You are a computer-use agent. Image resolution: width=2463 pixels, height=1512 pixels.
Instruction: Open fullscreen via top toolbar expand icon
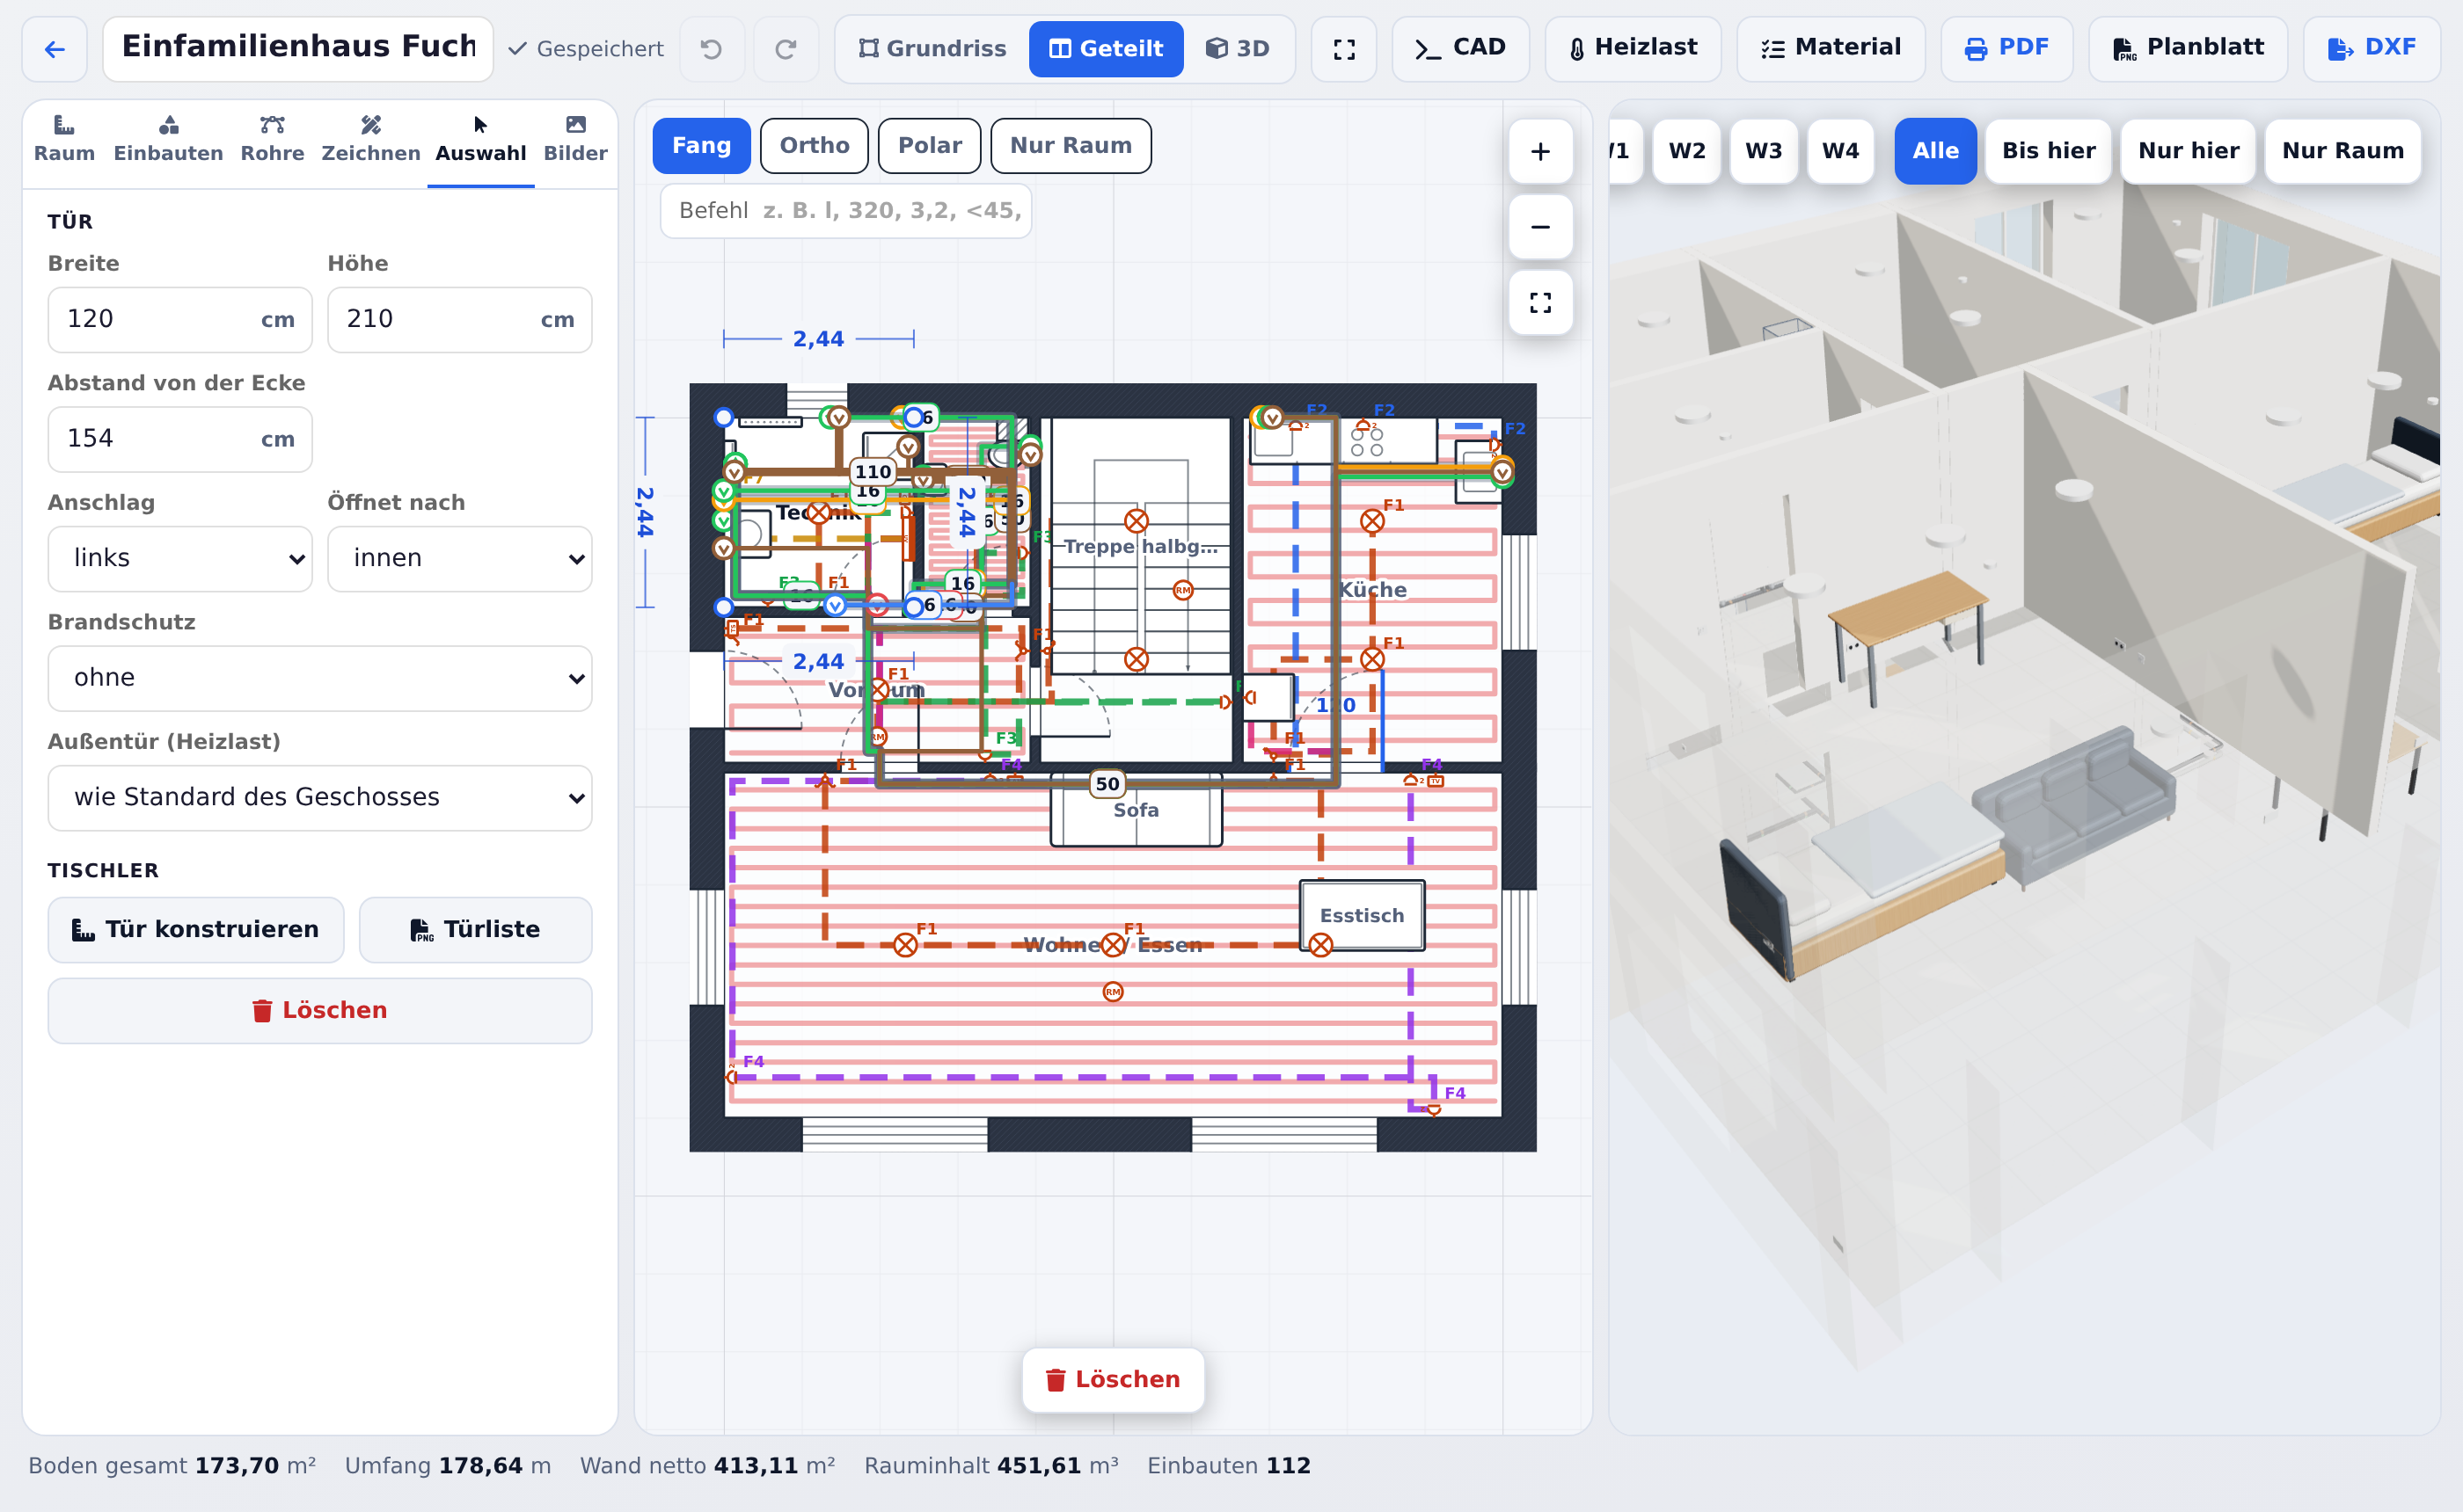pos(1343,48)
